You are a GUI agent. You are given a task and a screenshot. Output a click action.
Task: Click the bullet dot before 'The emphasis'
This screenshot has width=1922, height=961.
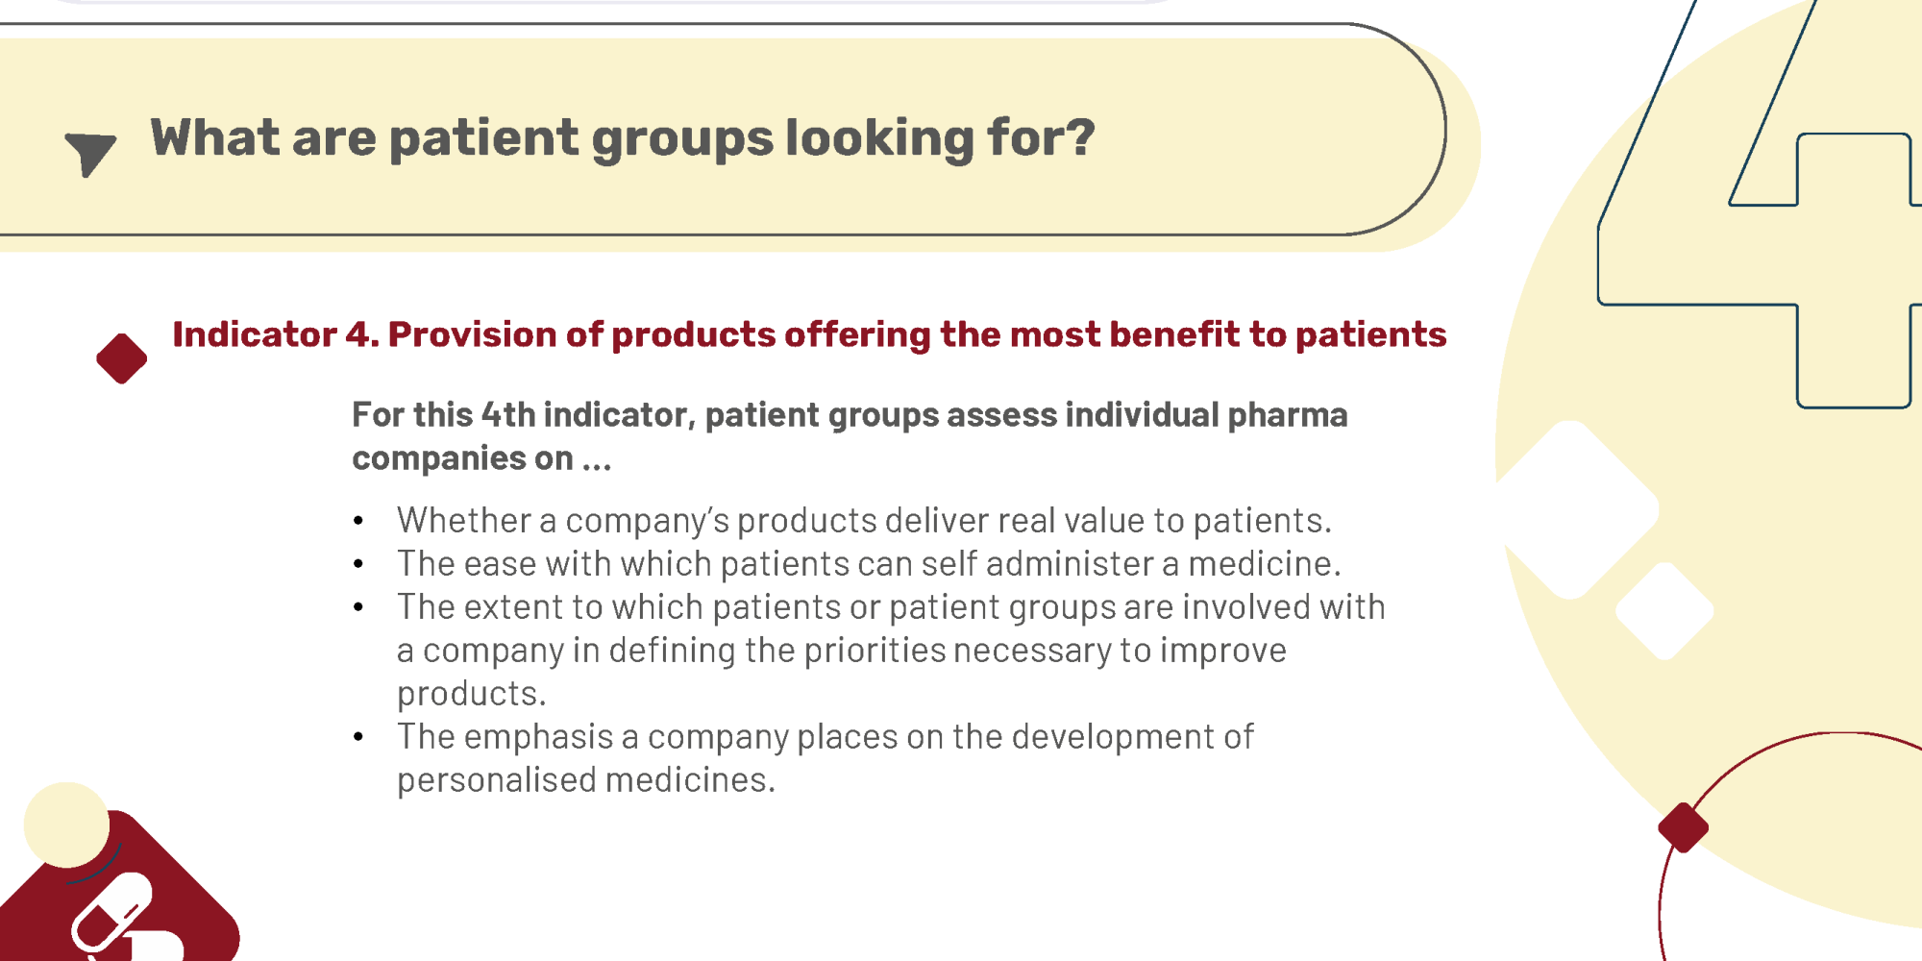(358, 737)
